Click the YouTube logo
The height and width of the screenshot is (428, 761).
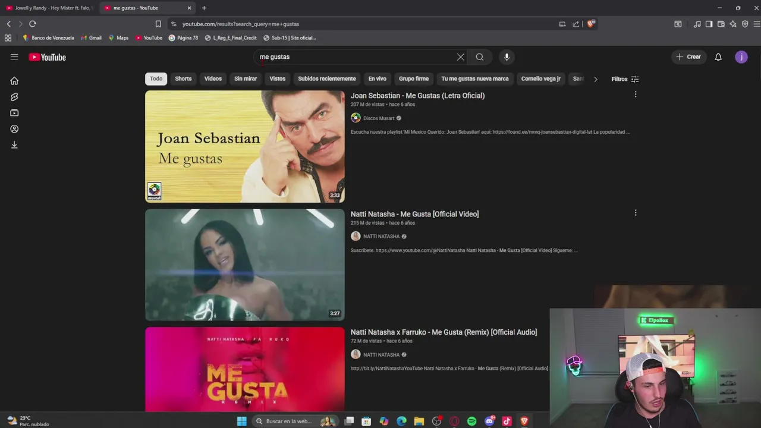click(47, 57)
